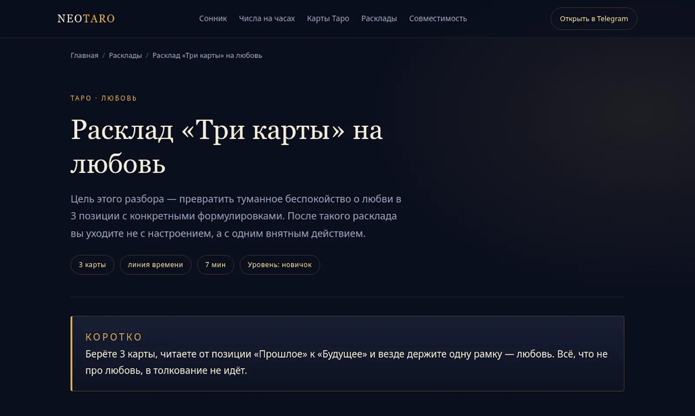Click the ТАРО · ЛЮБОВЬ category label
The image size is (695, 416).
point(104,98)
